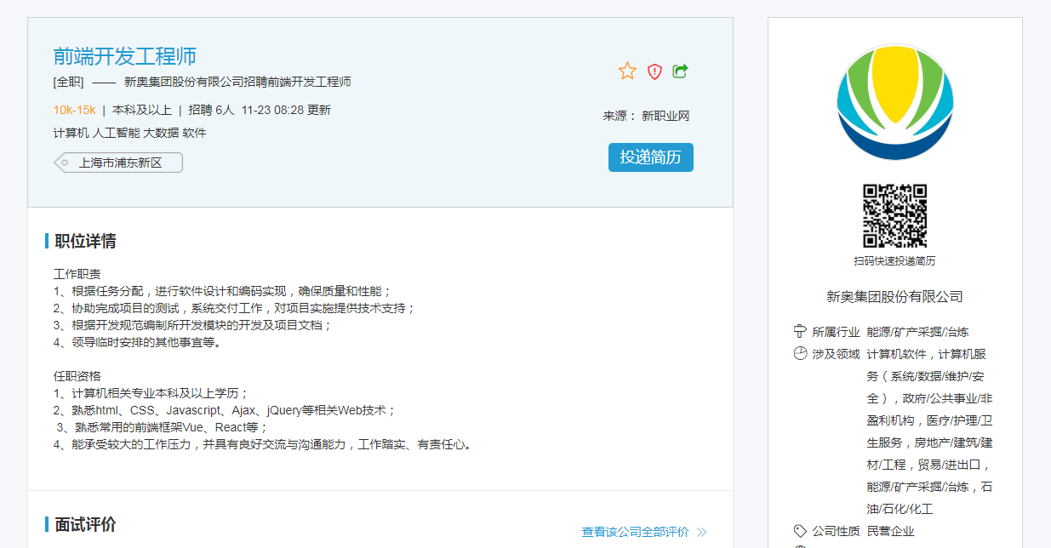
Task: Open 查看该公司全部评价 link
Action: click(x=635, y=532)
